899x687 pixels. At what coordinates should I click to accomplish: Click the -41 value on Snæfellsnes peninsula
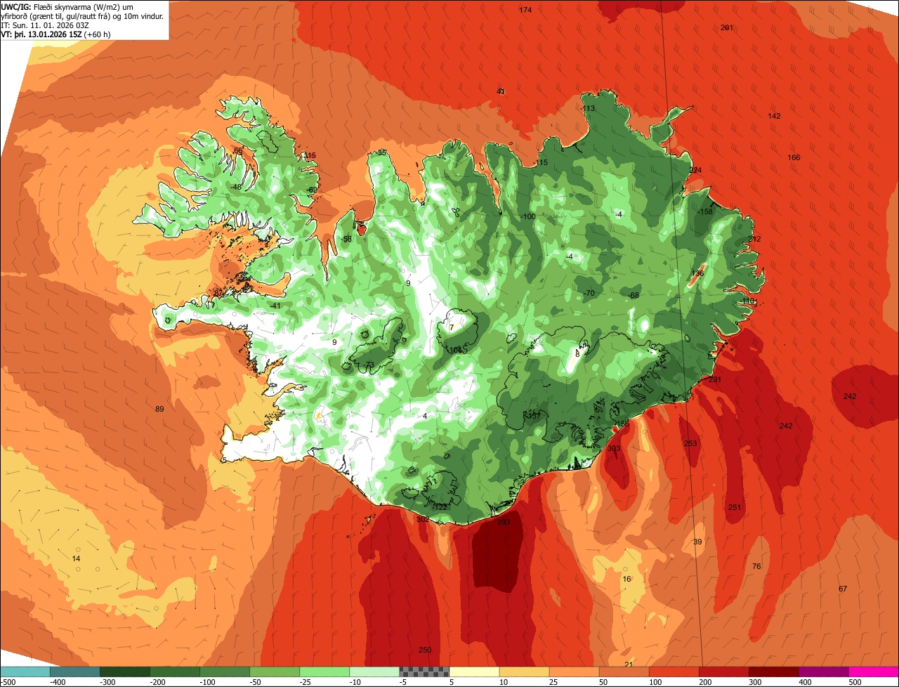[x=275, y=306]
